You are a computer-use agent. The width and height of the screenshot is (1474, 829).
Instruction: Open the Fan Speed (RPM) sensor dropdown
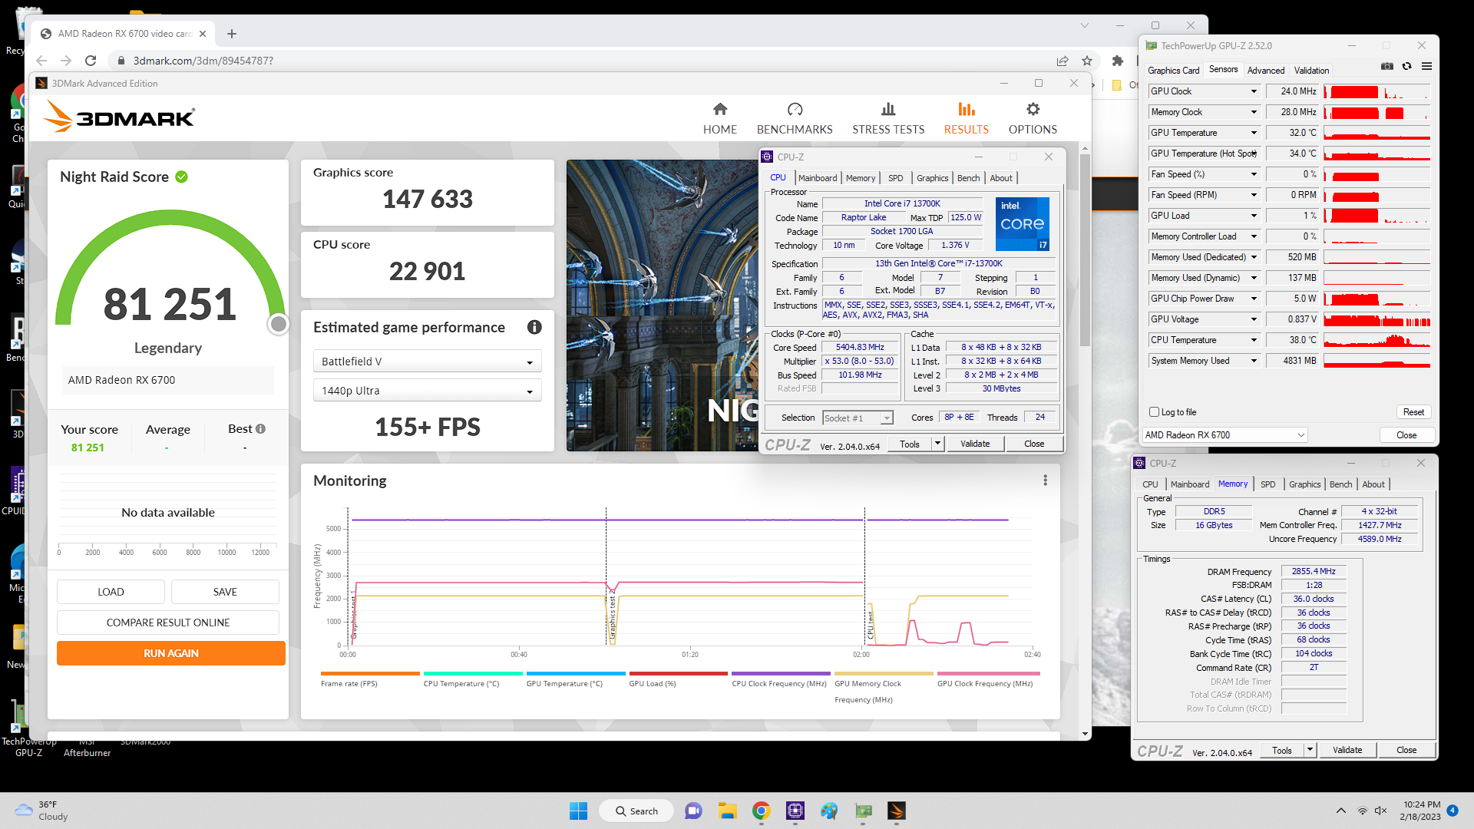coord(1254,195)
